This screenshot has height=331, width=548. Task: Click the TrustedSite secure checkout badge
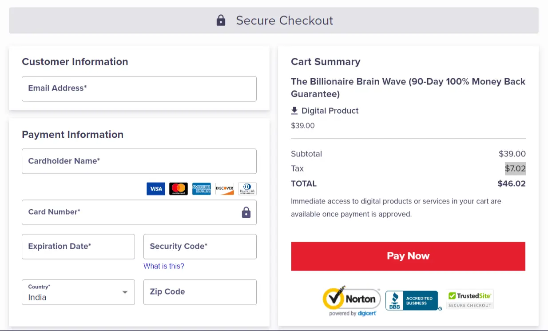coord(469,299)
